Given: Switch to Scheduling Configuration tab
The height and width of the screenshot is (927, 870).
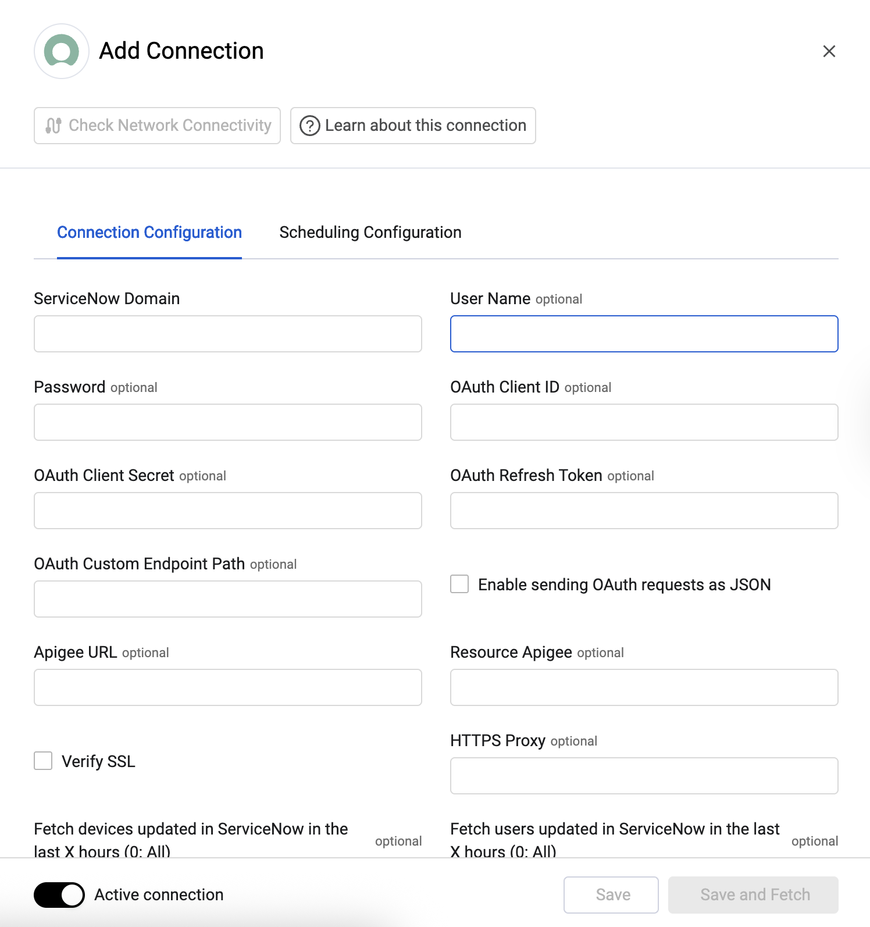Looking at the screenshot, I should pyautogui.click(x=370, y=233).
